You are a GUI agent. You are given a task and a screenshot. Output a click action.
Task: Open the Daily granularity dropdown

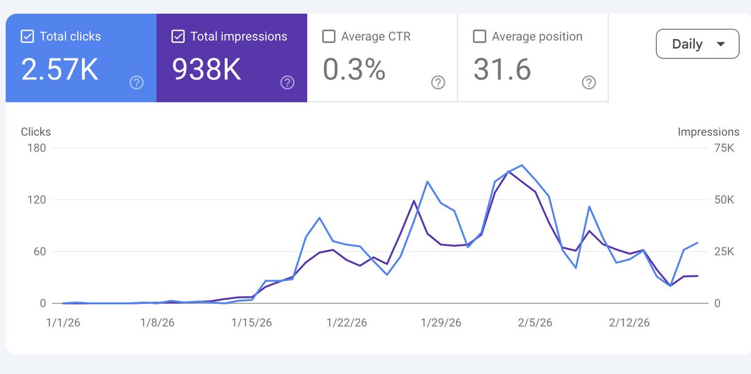coord(697,44)
